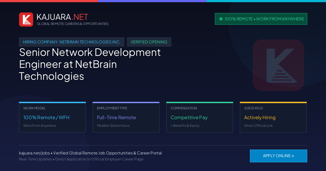Click the Global Remote Careers & Opportunities tagline

[x=73, y=24]
